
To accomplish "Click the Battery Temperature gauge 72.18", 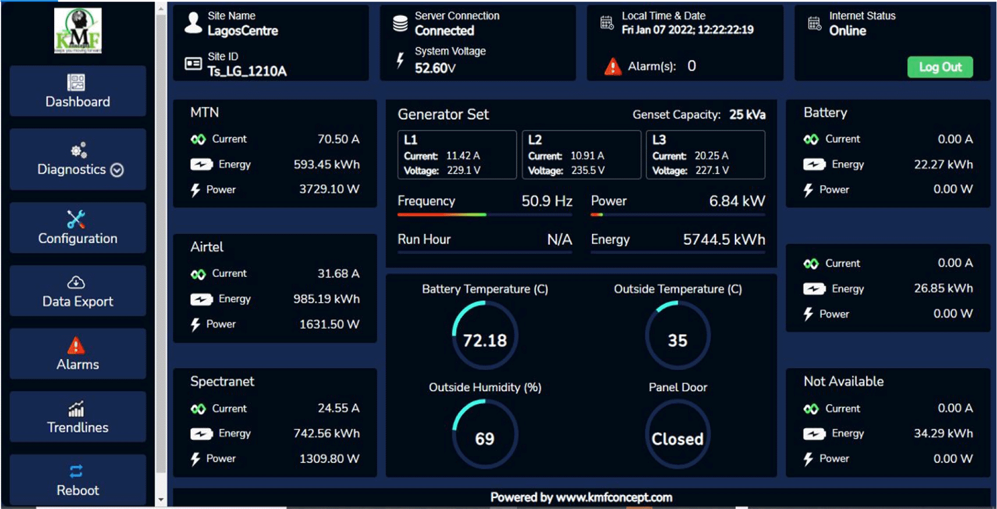I will tap(485, 335).
